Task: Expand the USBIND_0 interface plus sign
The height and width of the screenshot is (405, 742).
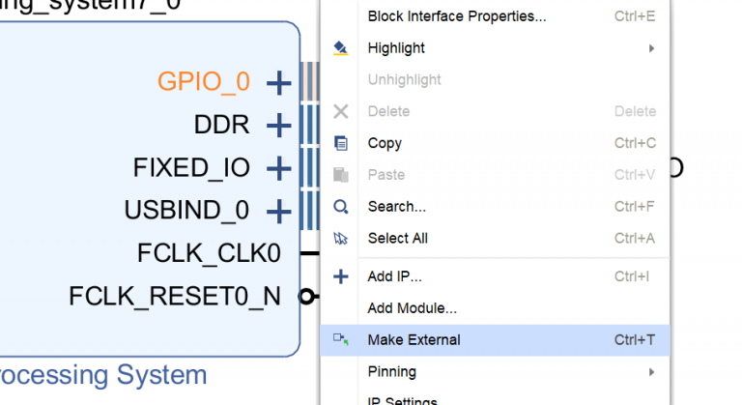Action: point(278,211)
